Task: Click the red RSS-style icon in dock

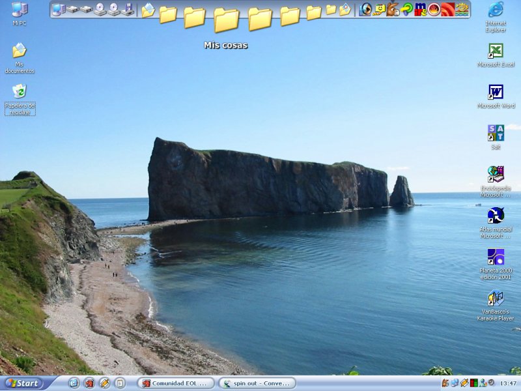Action: pos(447,9)
